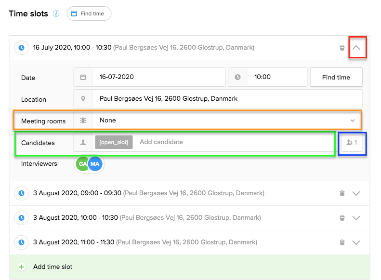Click the green plus icon for adding slot
The height and width of the screenshot is (280, 381).
click(21, 267)
